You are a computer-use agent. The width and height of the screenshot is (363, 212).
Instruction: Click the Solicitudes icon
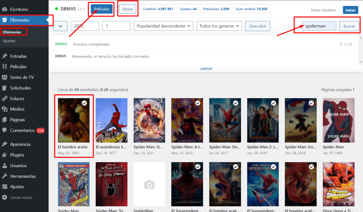(x=5, y=88)
